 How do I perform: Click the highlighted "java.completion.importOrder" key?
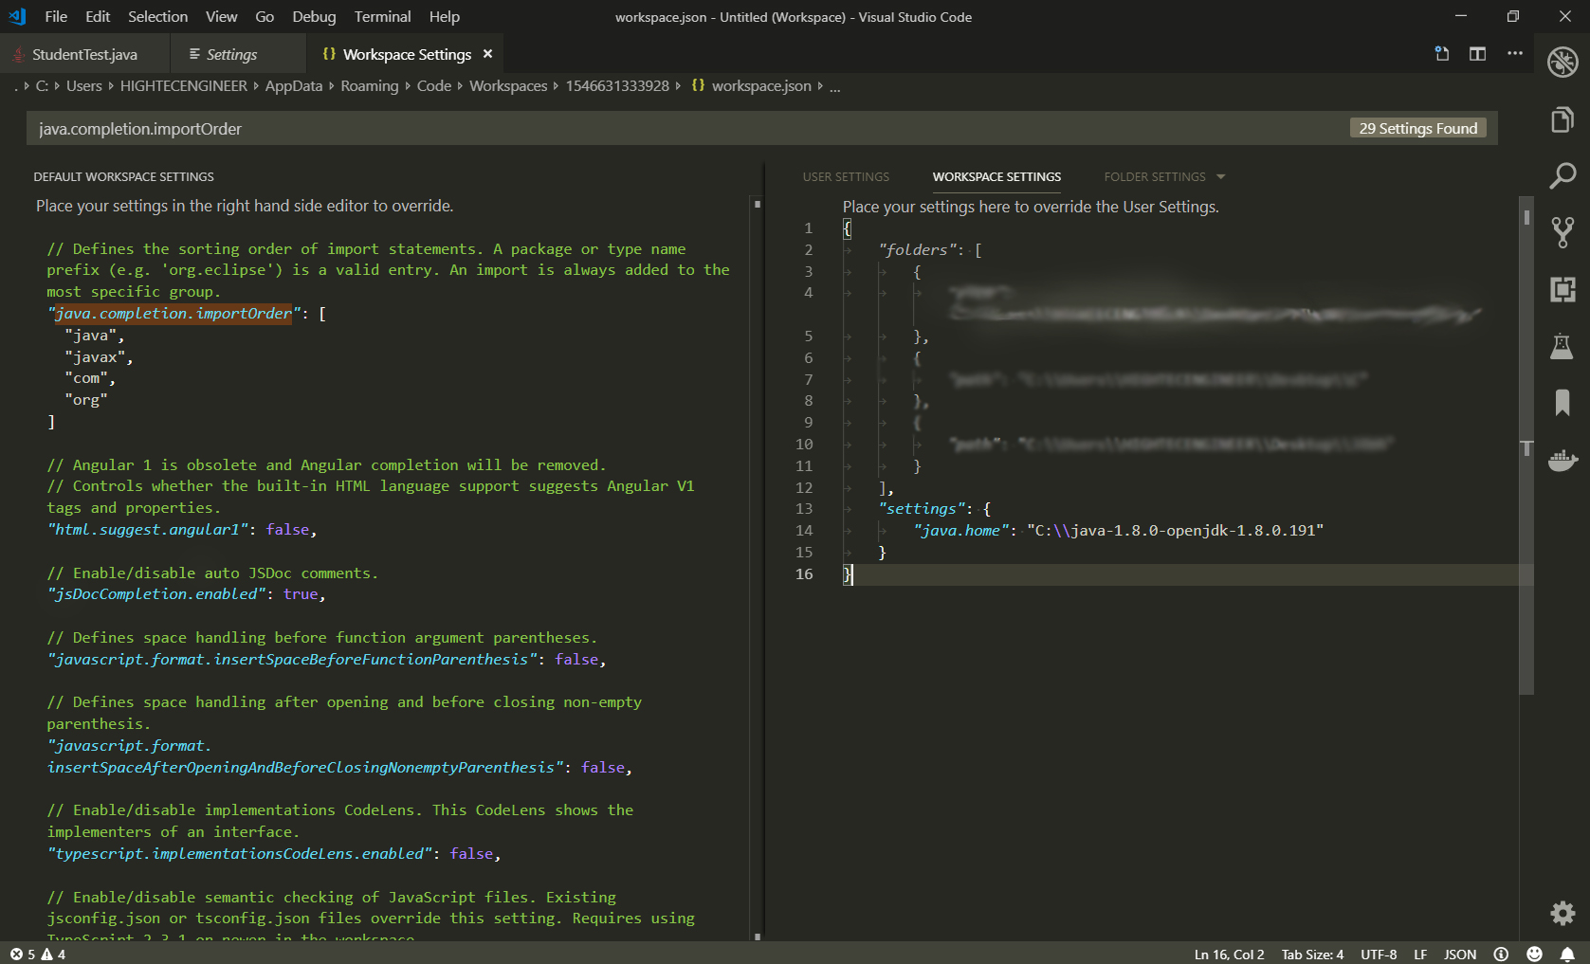tap(174, 313)
